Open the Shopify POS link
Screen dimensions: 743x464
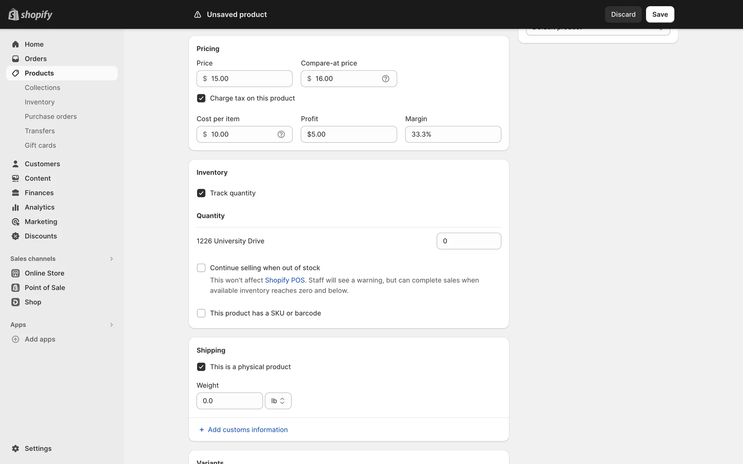284,280
